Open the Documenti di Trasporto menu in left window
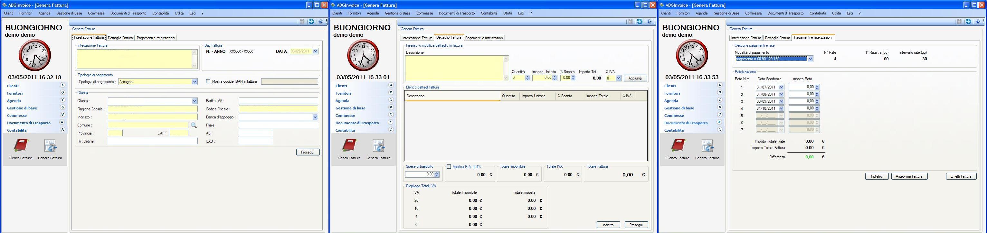This screenshot has width=987, height=233. tap(128, 14)
